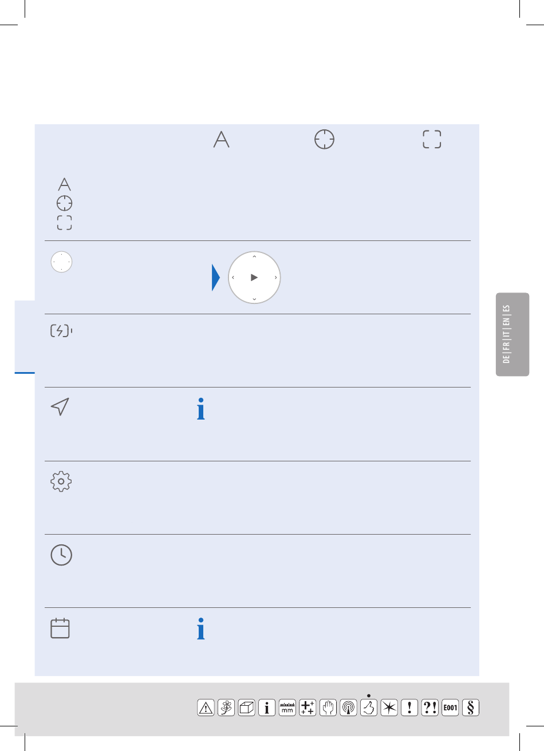The height and width of the screenshot is (751, 544).
Task: Select the question-exclamation mark icon
Action: pos(429,707)
